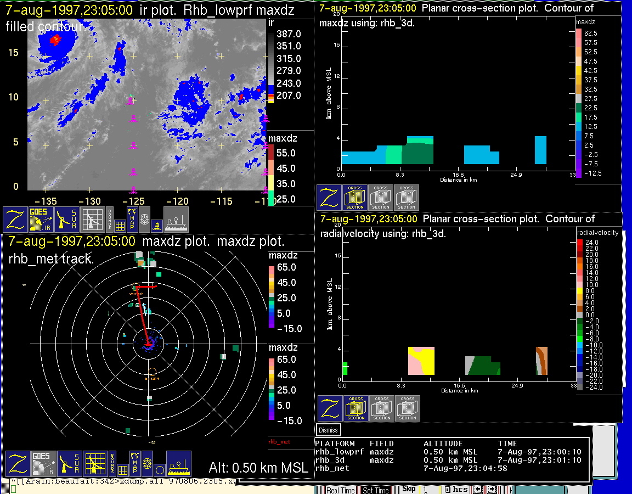
Task: Click range ring circle icon in bottom toolbar
Action: coord(159,470)
